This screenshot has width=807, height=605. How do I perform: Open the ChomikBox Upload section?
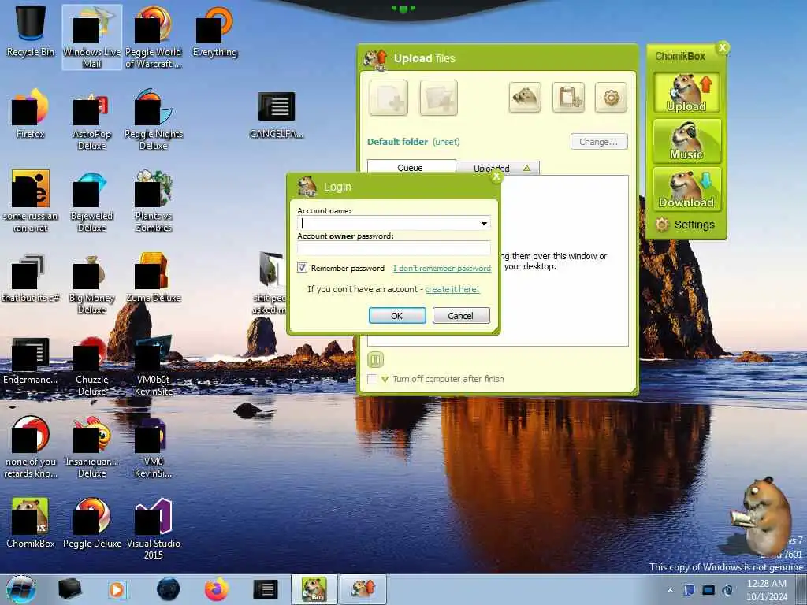tap(686, 93)
